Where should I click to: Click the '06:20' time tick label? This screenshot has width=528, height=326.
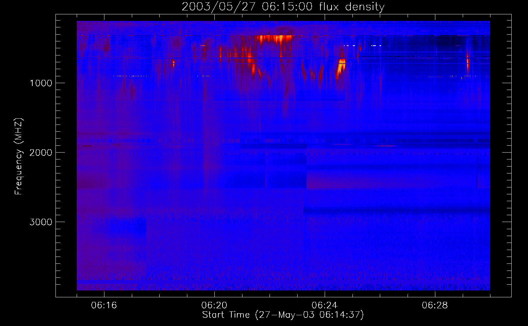coord(214,305)
